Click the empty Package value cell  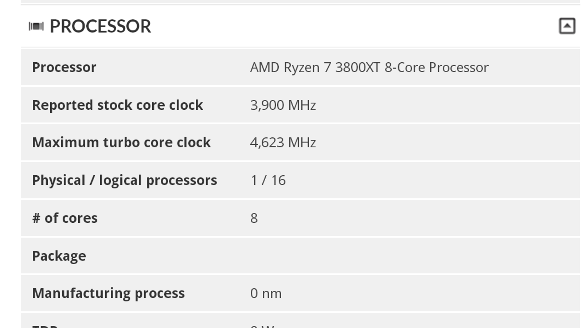pyautogui.click(x=364, y=256)
